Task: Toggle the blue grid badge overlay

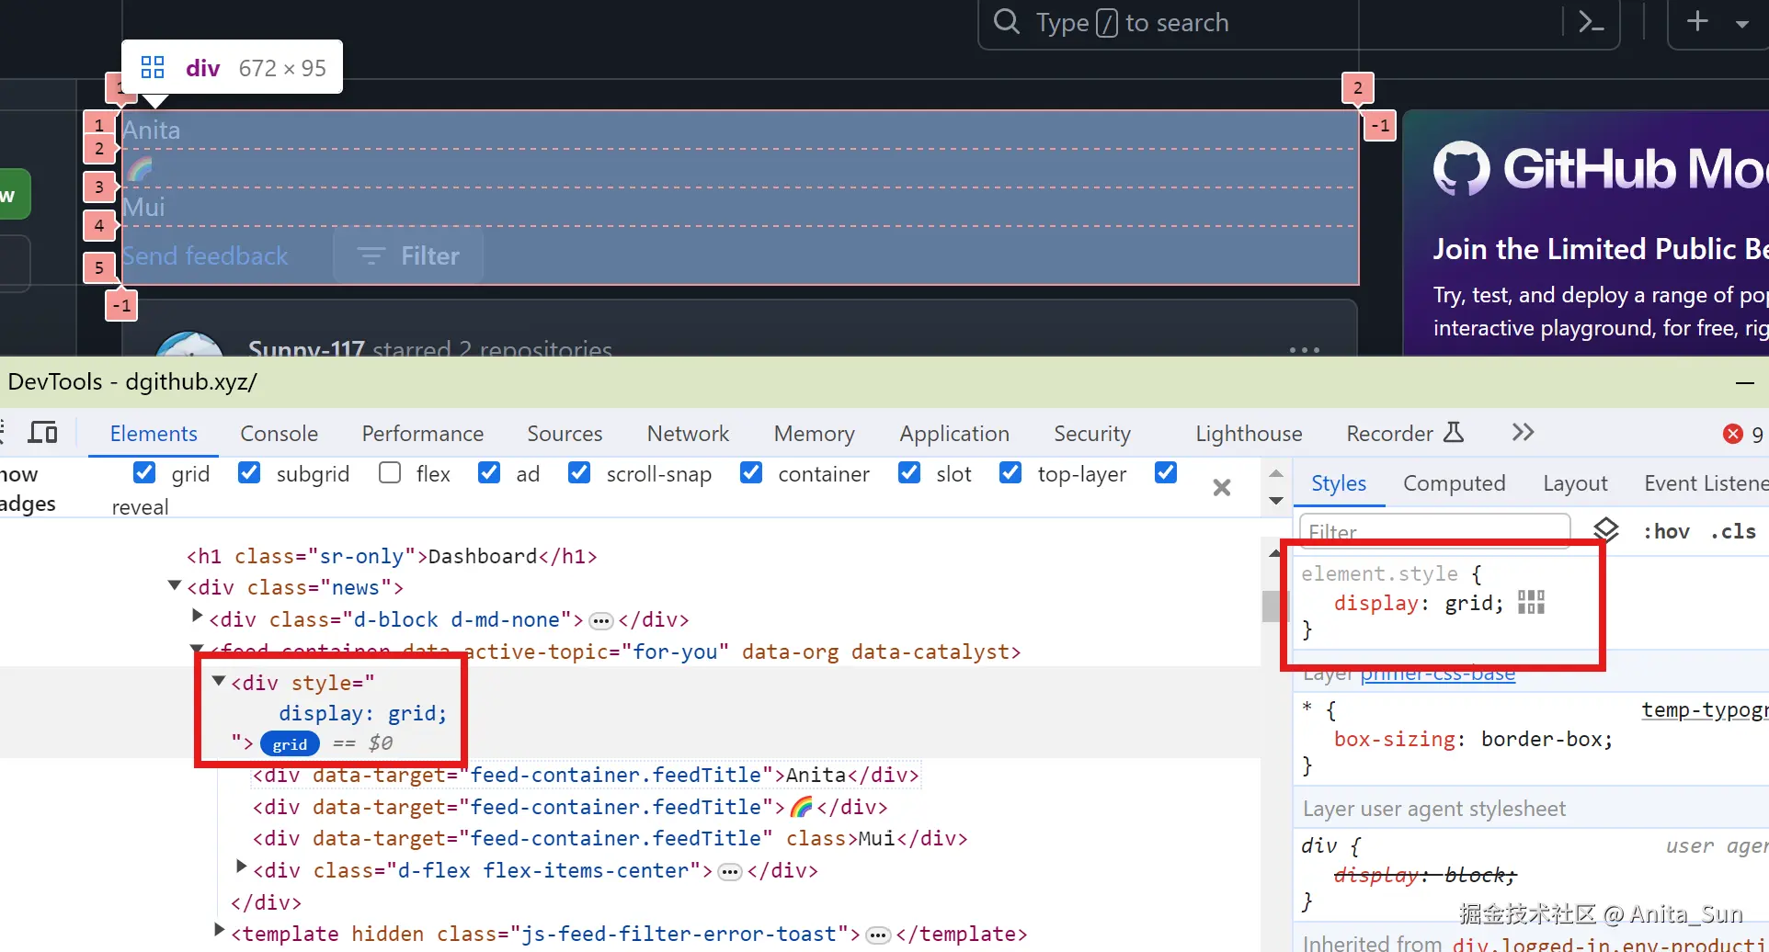Action: click(290, 743)
